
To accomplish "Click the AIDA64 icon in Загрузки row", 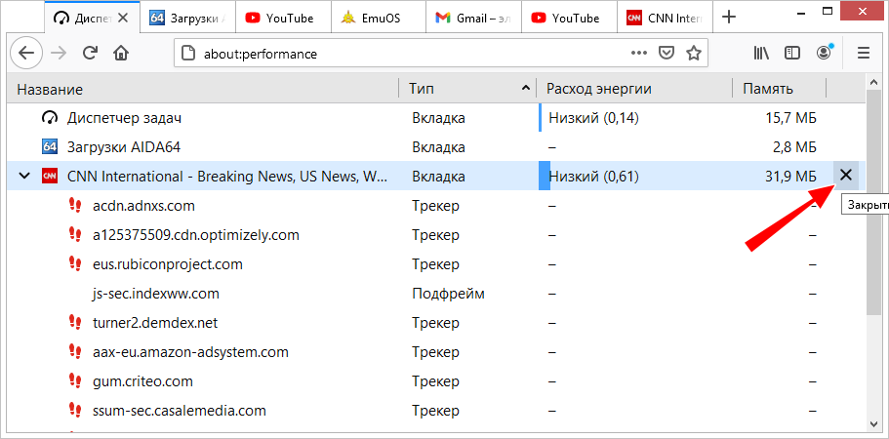I will click(50, 147).
